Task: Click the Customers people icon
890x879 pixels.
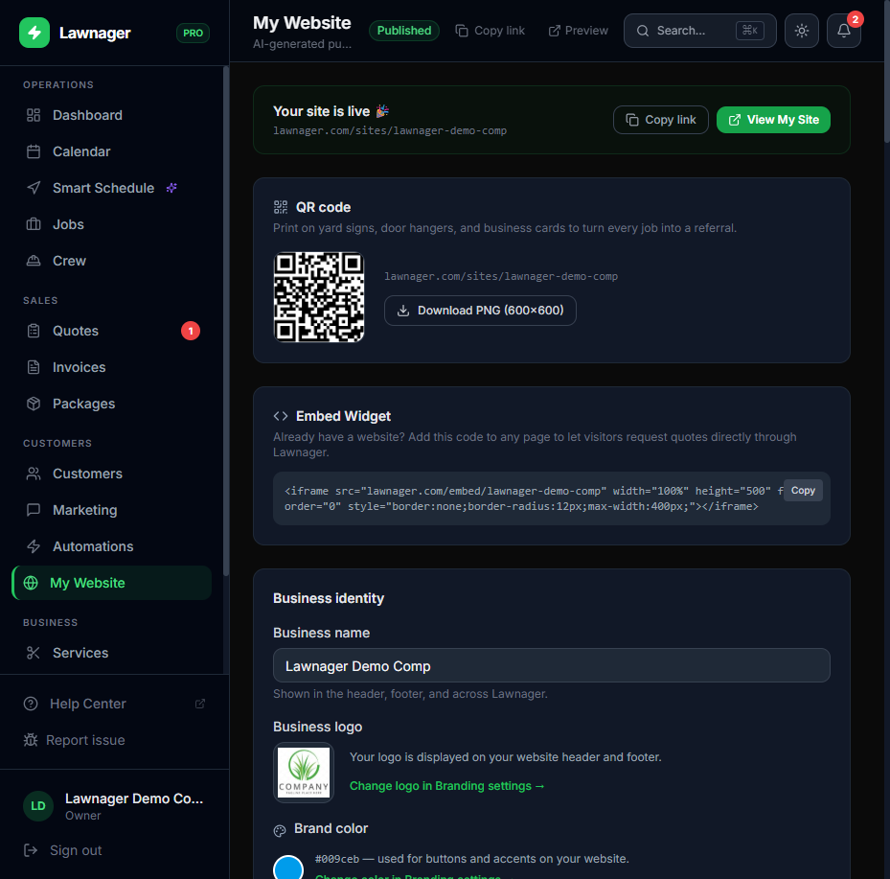Action: (x=34, y=474)
